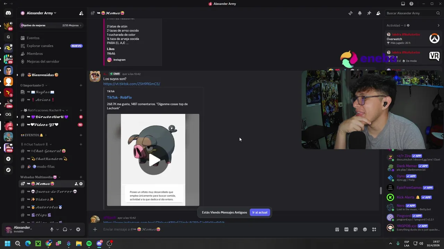Click invite icon on Memes channel row
The width and height of the screenshot is (444, 249).
click(76, 184)
